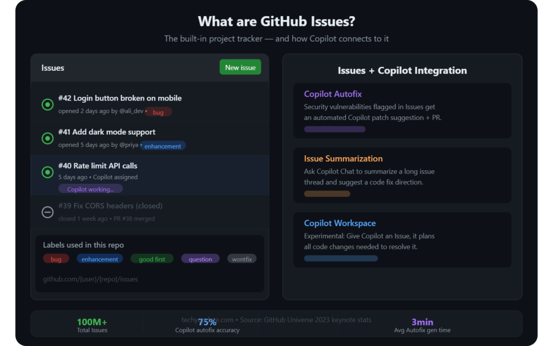553x346 pixels.
Task: Open issue #41 Add dark mode support
Action: pyautogui.click(x=107, y=132)
